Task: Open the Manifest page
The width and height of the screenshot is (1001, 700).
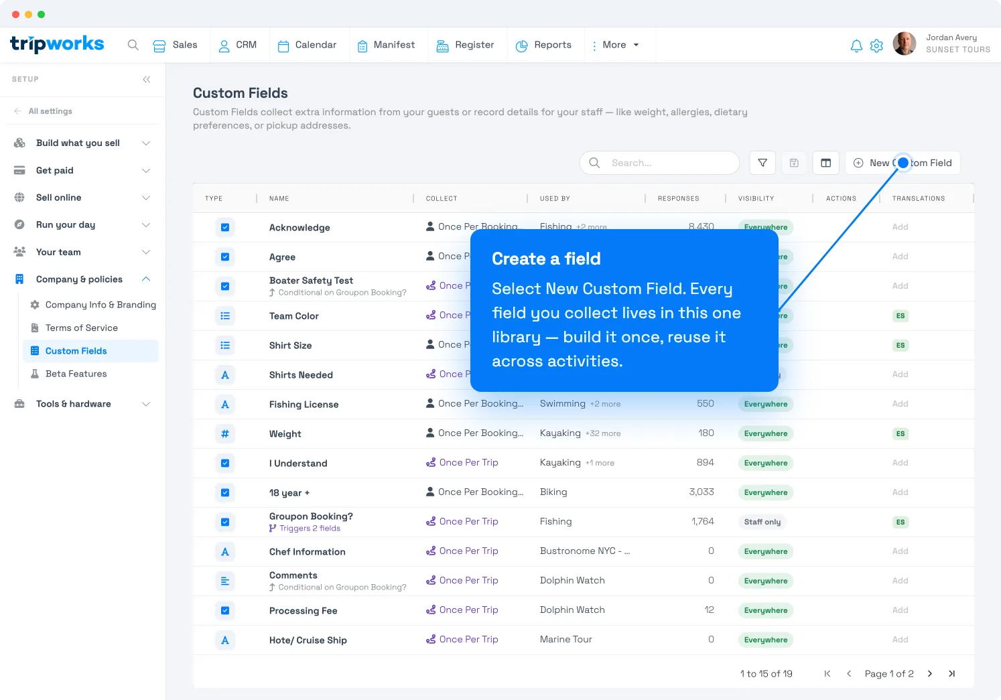Action: [x=386, y=45]
